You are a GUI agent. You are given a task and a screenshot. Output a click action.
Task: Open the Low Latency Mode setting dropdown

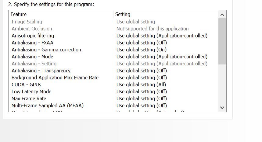pos(142,92)
